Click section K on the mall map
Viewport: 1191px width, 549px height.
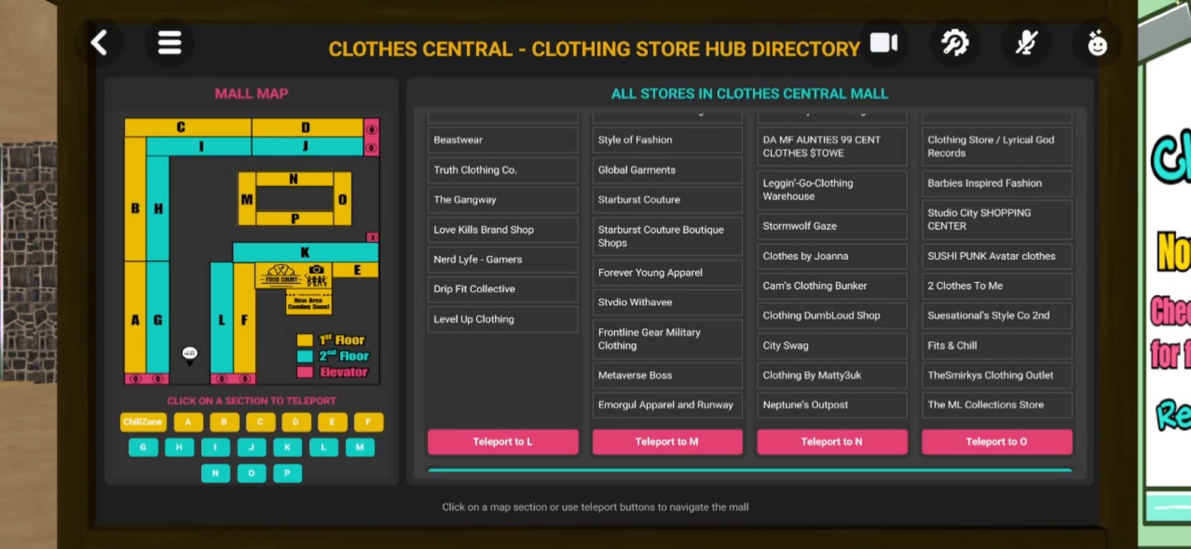[x=305, y=252]
